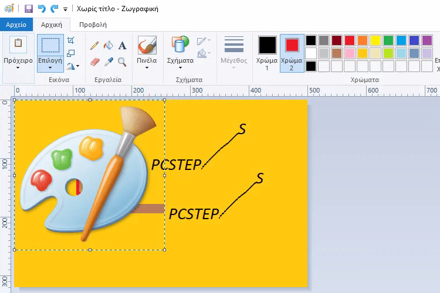Pick the purple palette swatch

(x=427, y=40)
